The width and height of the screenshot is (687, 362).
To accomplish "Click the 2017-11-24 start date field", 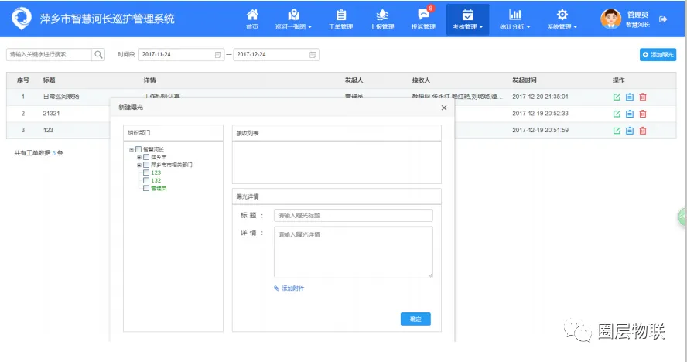I will point(181,54).
